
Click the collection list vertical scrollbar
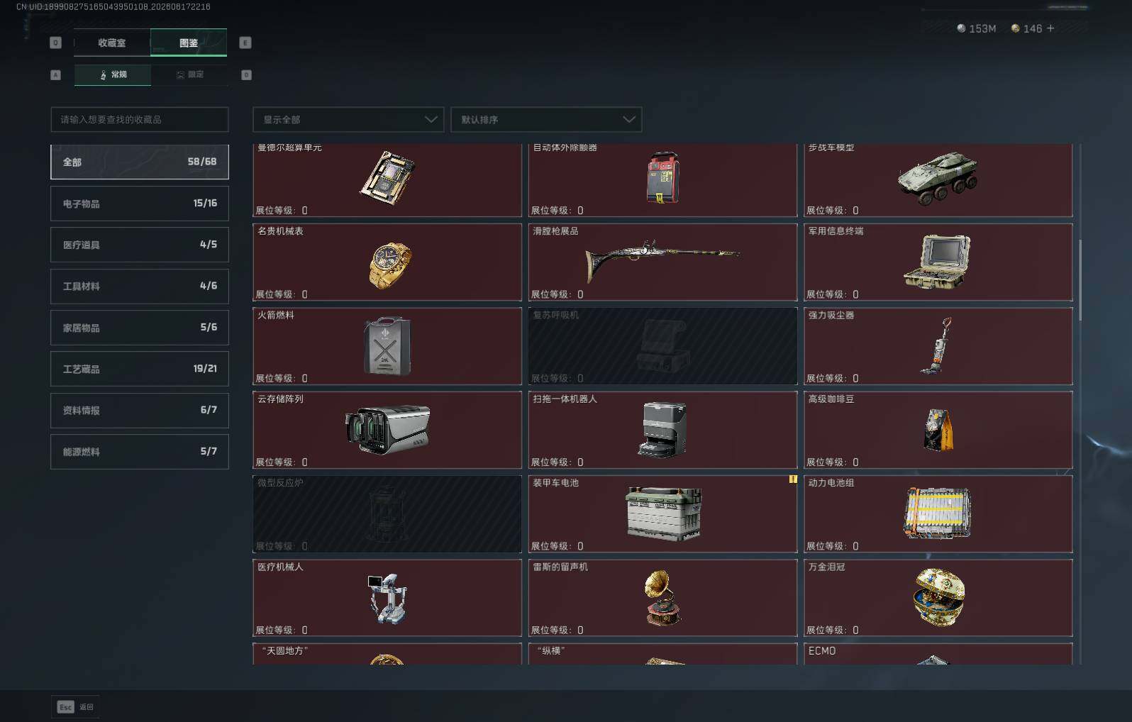point(1080,280)
